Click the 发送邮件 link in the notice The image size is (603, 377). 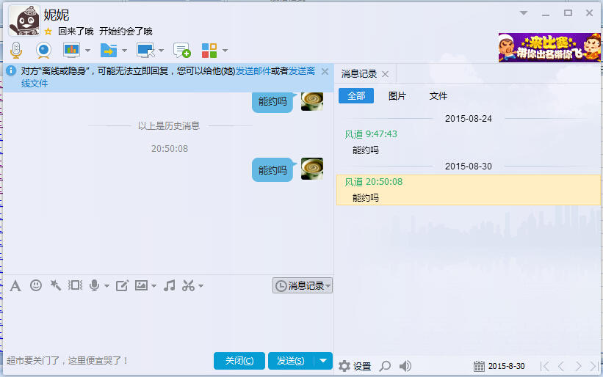253,71
